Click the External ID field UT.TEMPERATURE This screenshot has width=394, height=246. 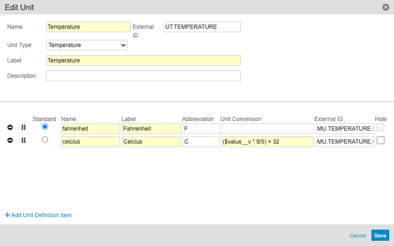point(202,27)
